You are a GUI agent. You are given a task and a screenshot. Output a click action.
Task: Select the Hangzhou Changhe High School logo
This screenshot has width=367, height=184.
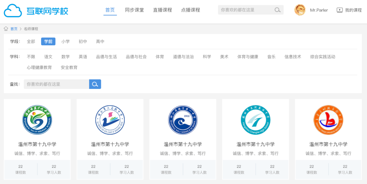coord(256,120)
